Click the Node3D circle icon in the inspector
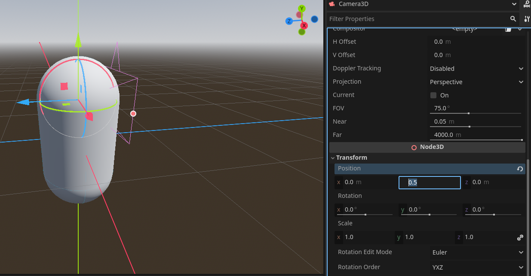The width and height of the screenshot is (531, 276). [x=414, y=147]
